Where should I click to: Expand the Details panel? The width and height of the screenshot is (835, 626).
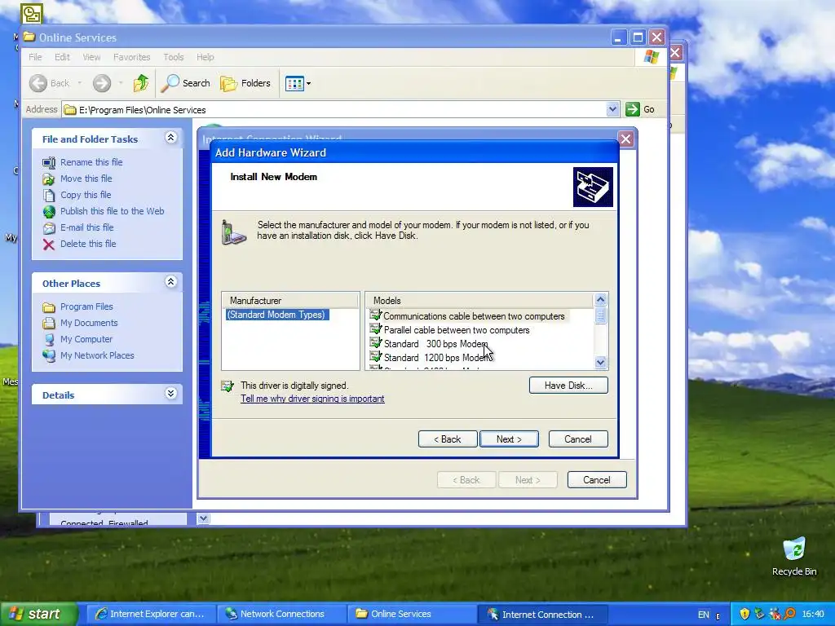[170, 394]
